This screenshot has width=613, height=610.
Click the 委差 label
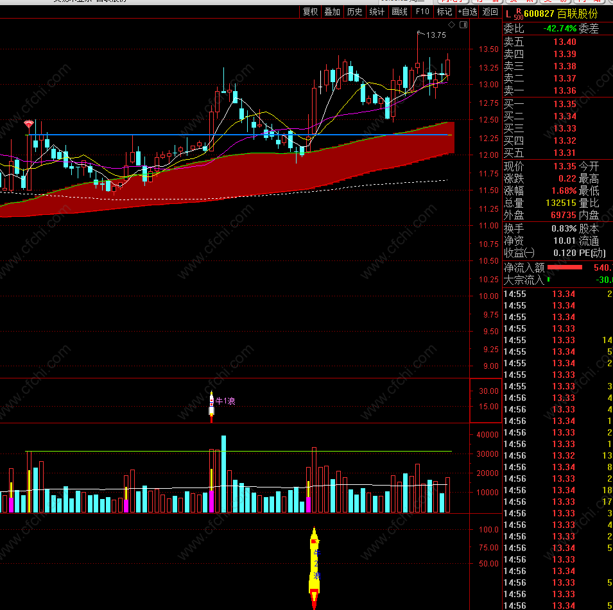pos(589,28)
